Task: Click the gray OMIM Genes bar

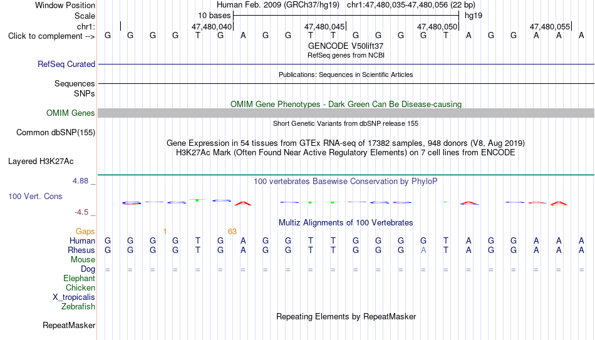Action: pos(346,113)
